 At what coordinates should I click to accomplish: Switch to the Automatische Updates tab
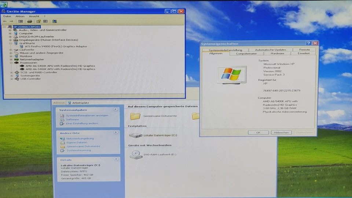pyautogui.click(x=271, y=50)
